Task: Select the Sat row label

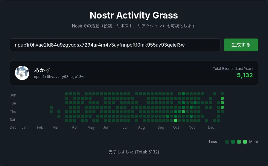Action: pyautogui.click(x=13, y=120)
